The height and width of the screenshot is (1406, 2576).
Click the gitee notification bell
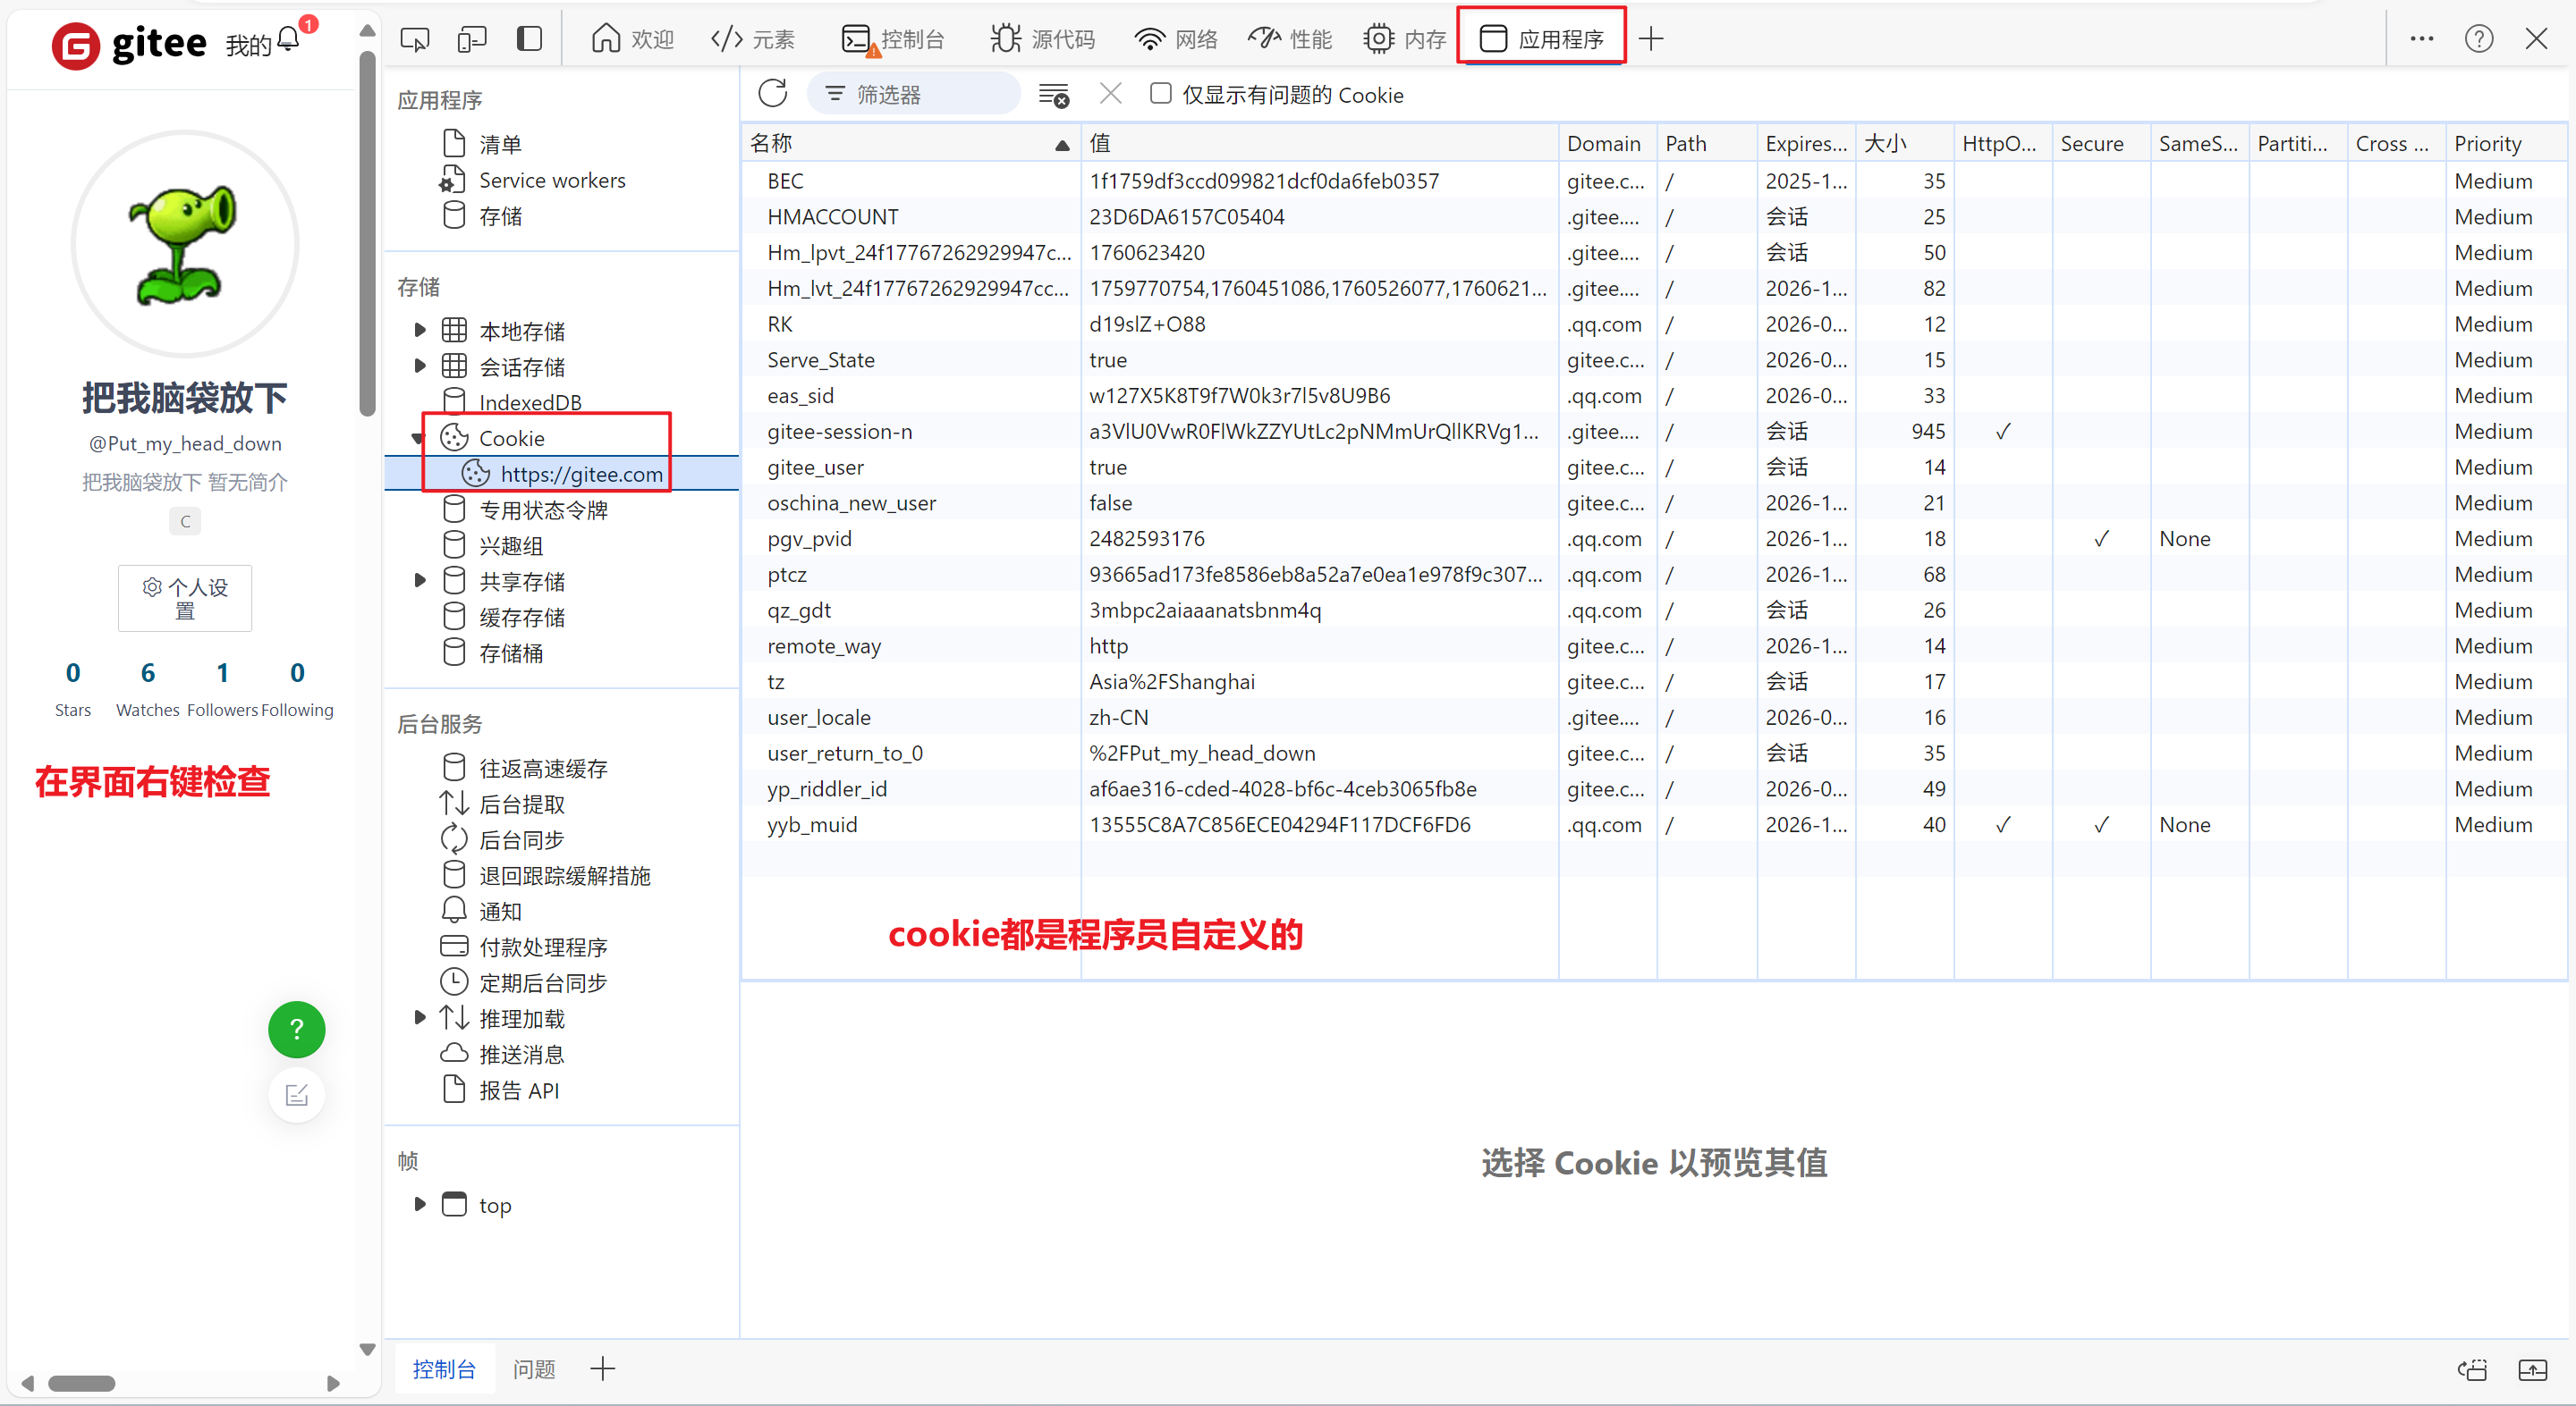click(x=289, y=39)
